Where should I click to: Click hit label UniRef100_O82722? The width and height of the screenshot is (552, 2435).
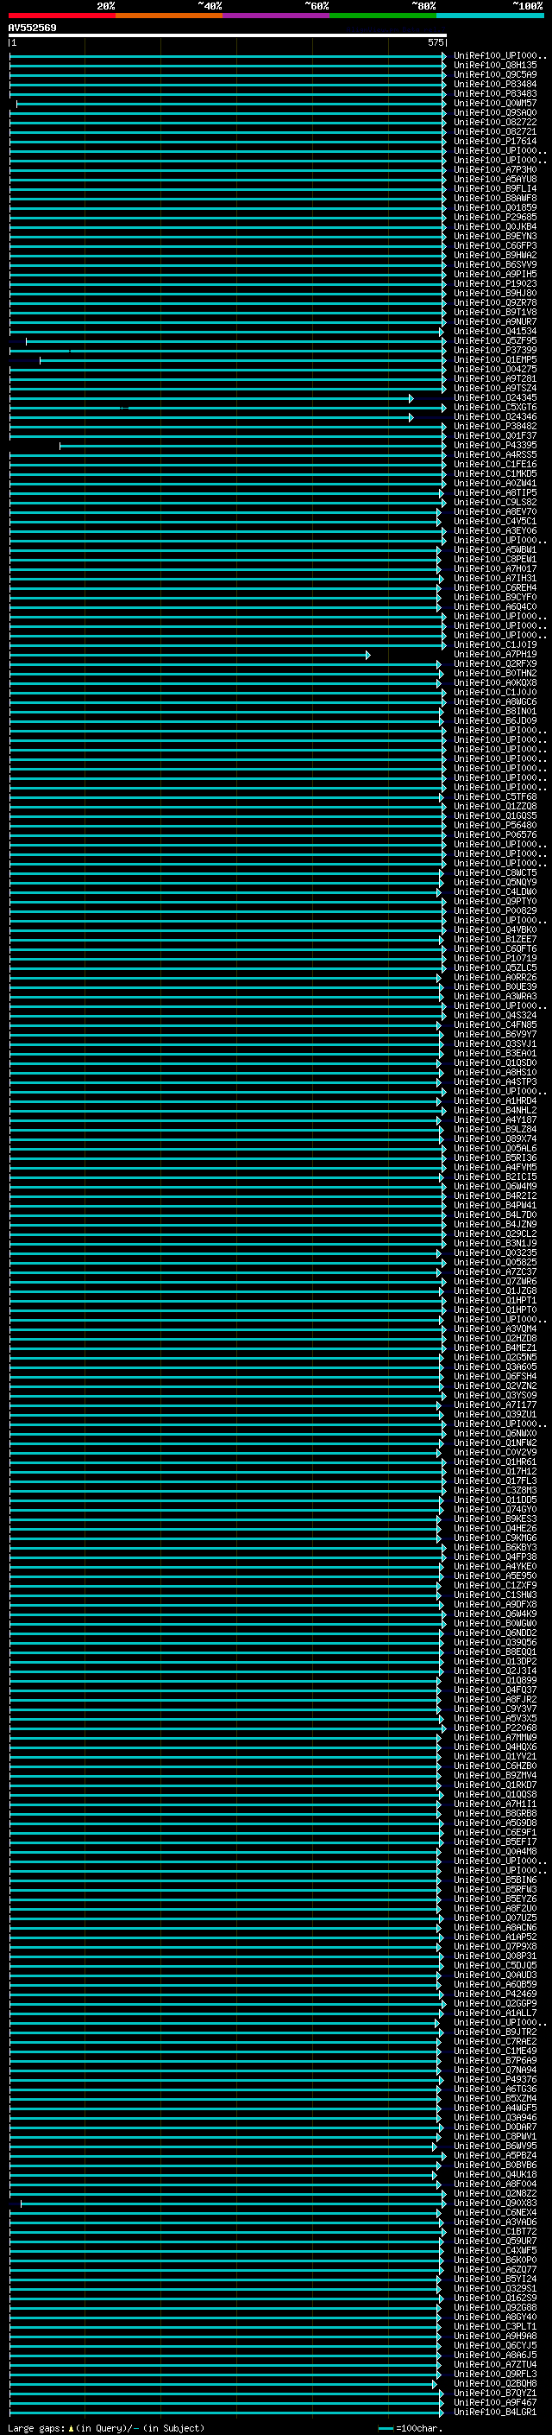point(495,123)
